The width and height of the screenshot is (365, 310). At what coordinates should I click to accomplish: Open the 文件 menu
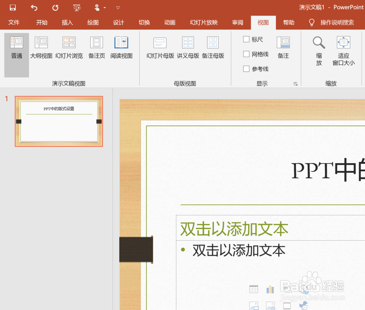click(x=14, y=22)
